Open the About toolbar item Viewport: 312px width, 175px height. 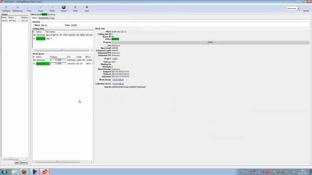pyautogui.click(x=306, y=9)
